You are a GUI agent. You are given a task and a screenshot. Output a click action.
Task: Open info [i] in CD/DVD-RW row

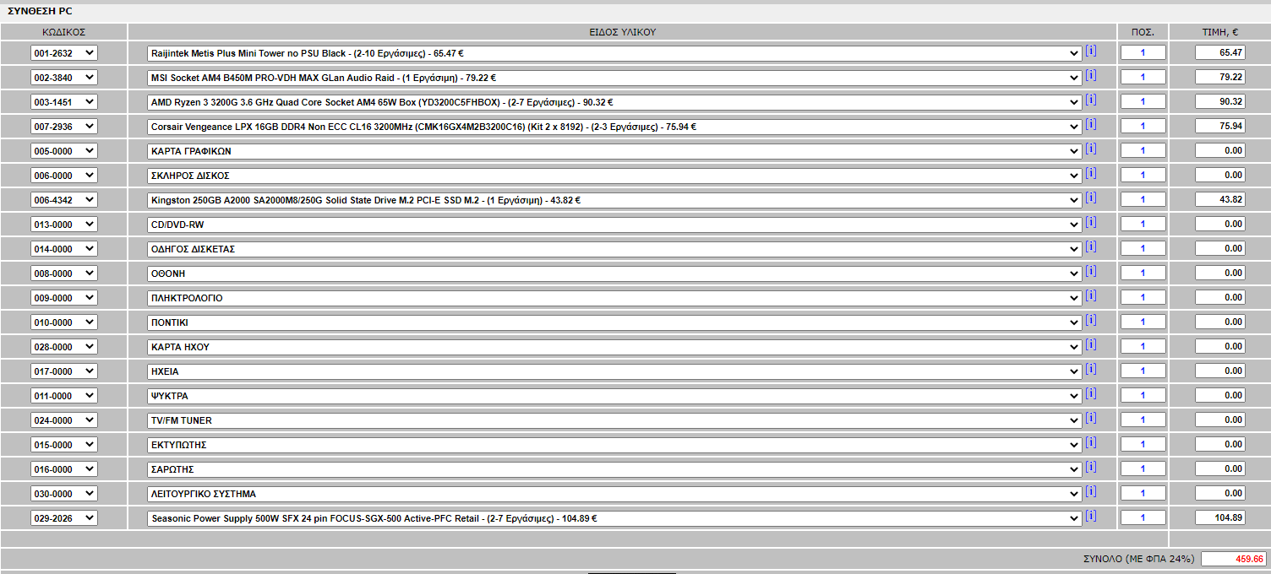(x=1091, y=223)
